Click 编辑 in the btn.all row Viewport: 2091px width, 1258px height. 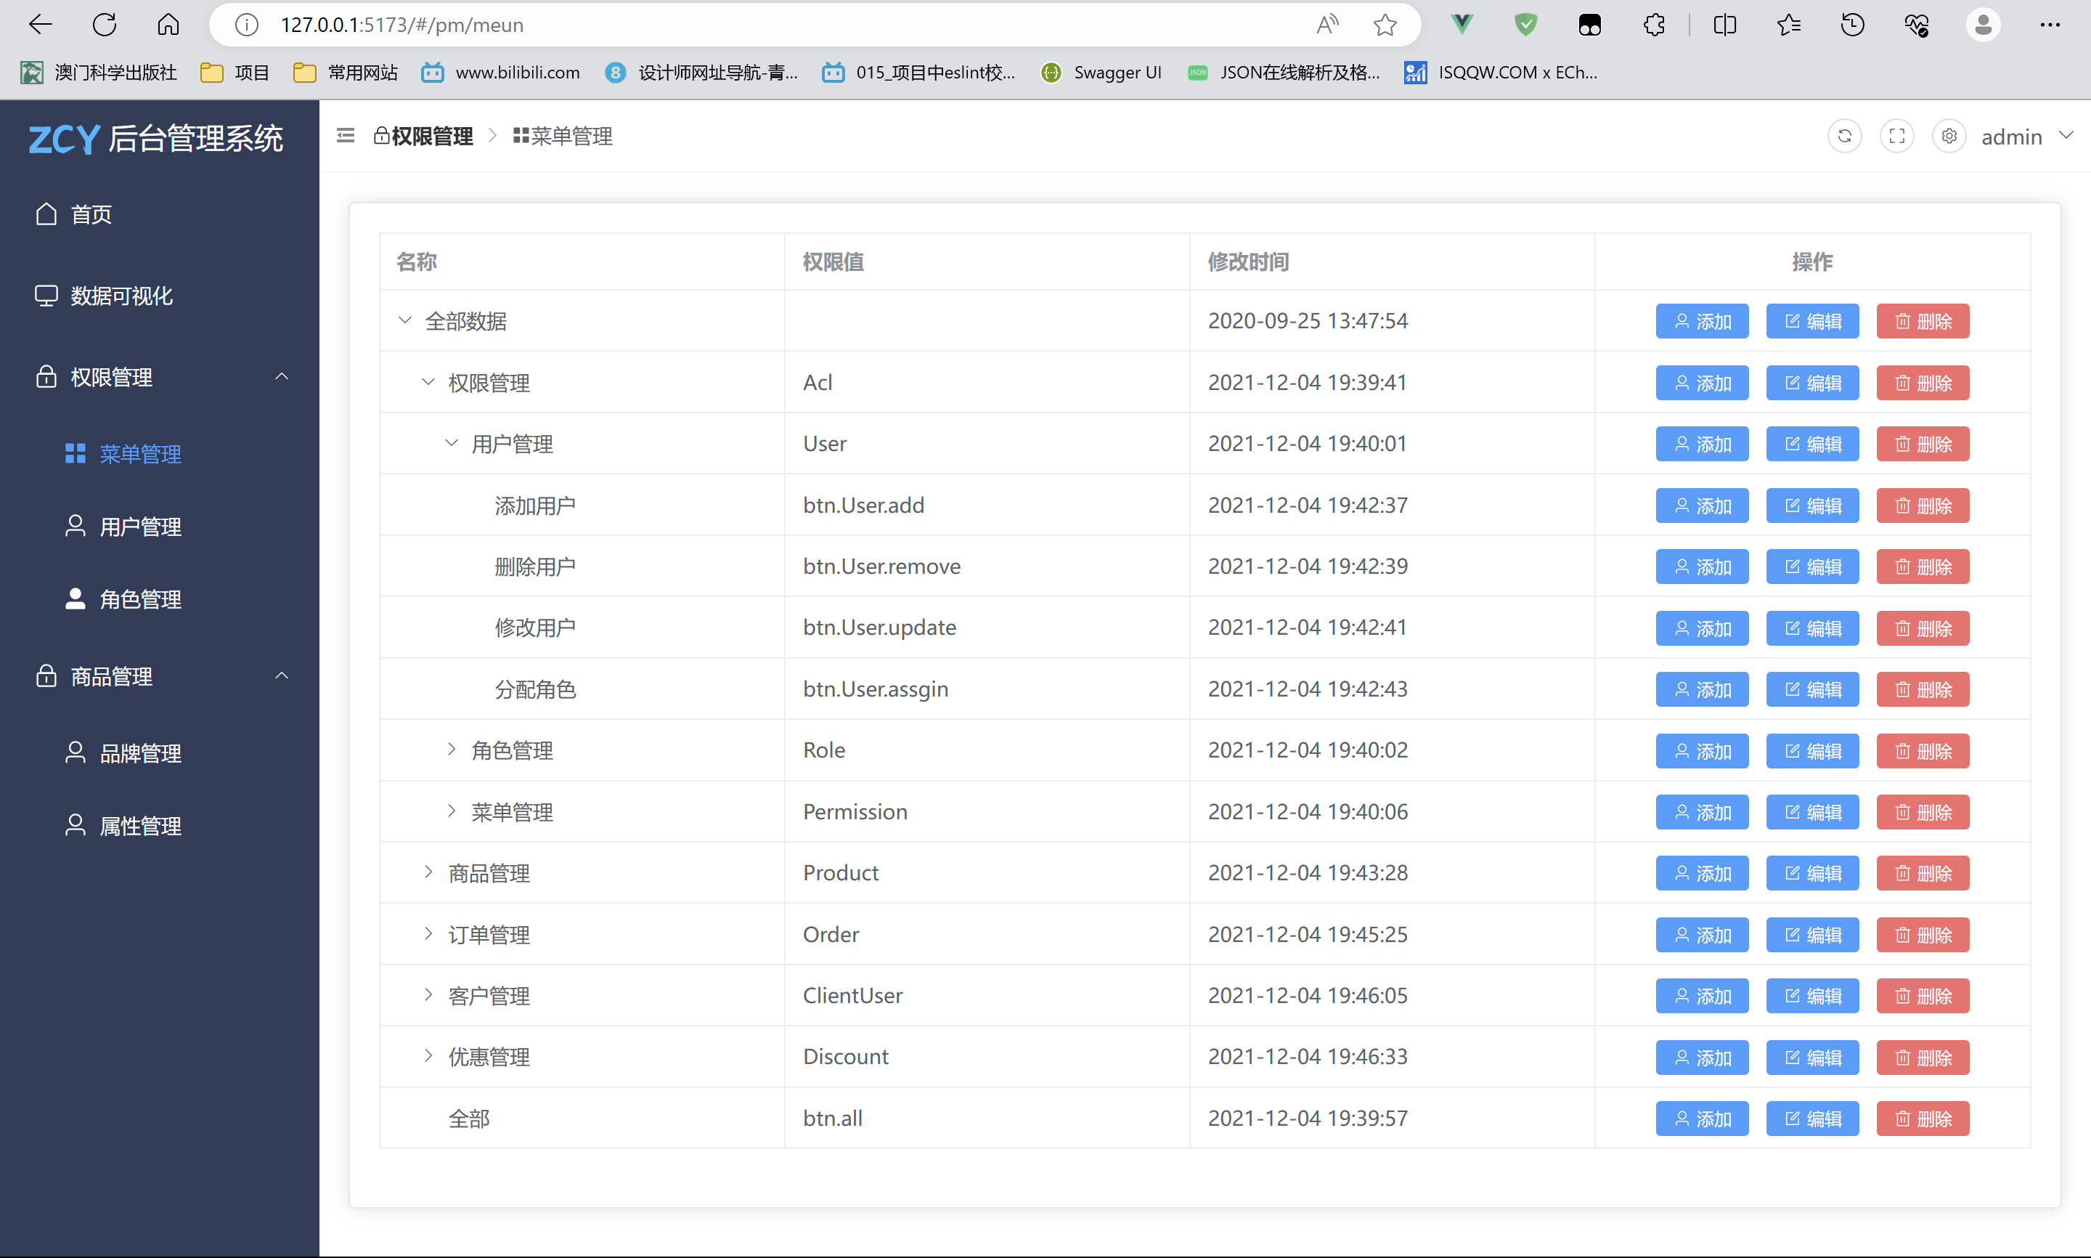coord(1812,1119)
